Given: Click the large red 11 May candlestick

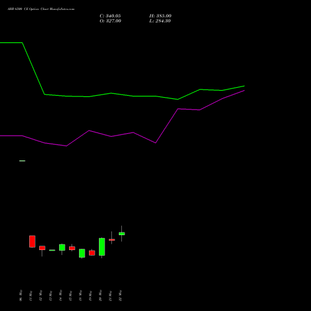Looking at the screenshot, I should click(x=32, y=241).
